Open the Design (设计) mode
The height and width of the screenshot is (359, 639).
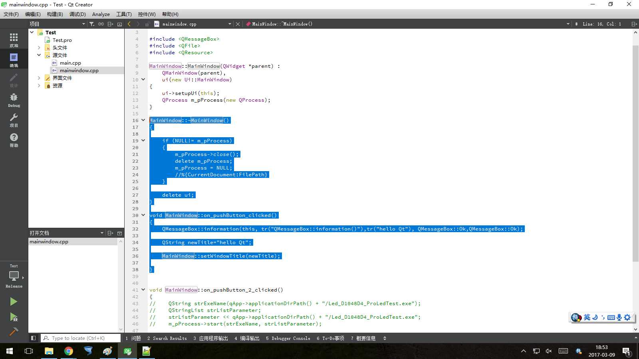(14, 80)
